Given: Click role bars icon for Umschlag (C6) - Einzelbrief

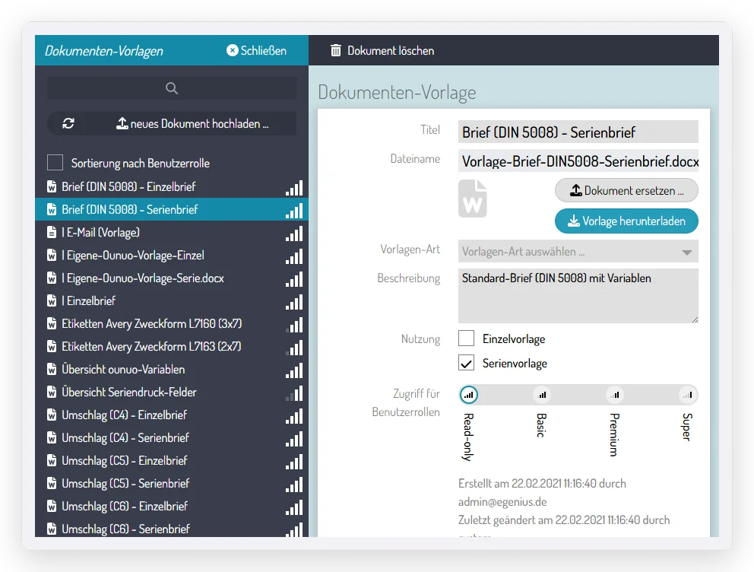Looking at the screenshot, I should [x=294, y=507].
